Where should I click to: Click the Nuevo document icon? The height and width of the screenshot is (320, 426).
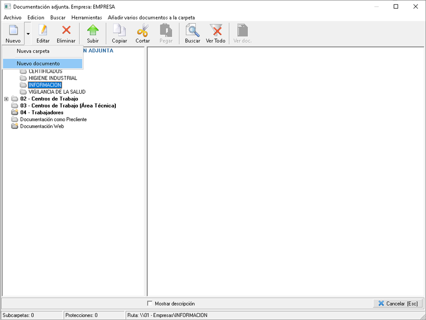tap(13, 31)
